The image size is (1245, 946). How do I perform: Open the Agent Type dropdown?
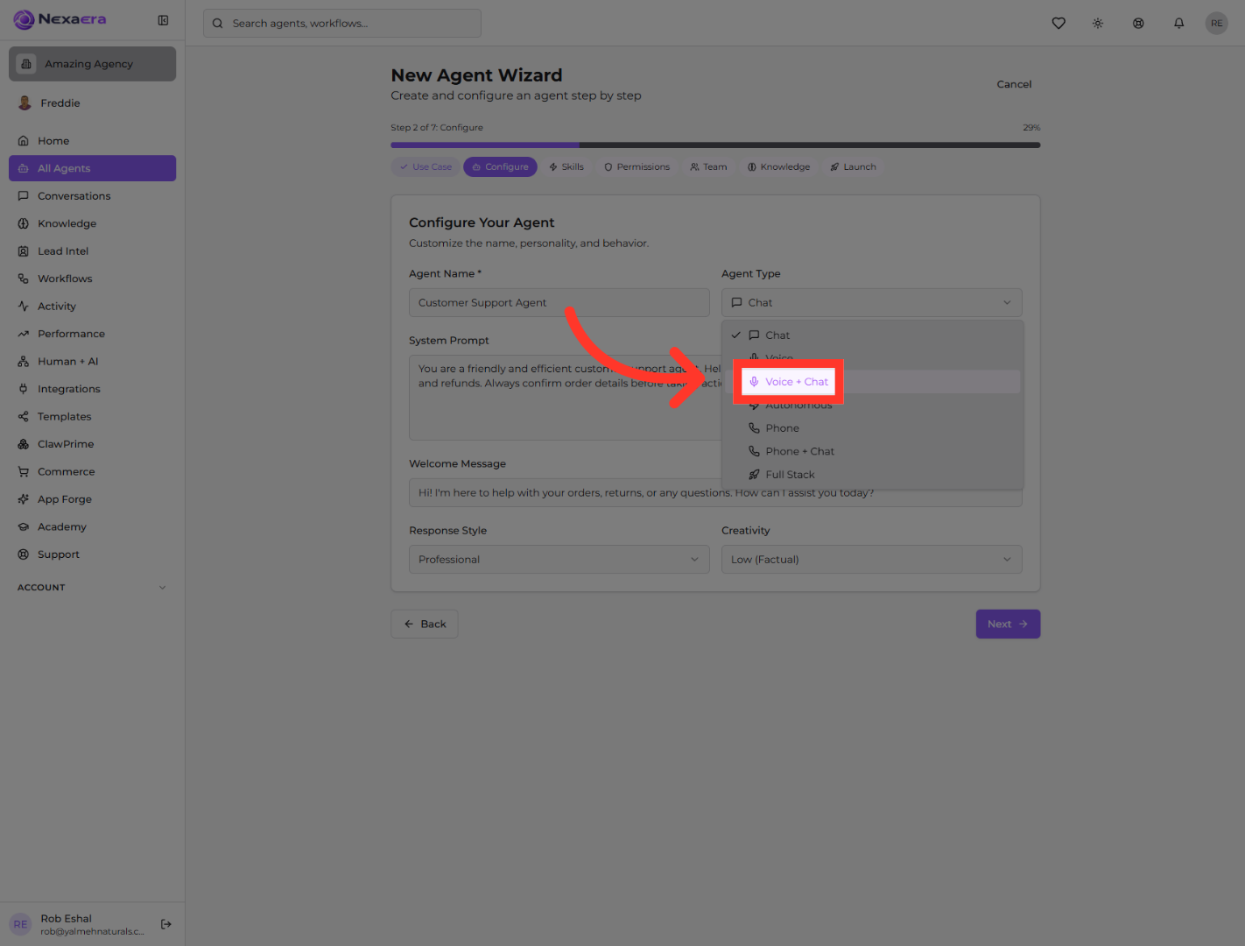click(x=871, y=303)
